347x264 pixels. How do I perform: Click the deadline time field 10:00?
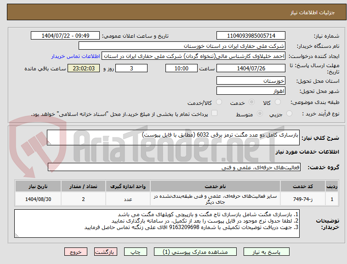tap(182, 68)
